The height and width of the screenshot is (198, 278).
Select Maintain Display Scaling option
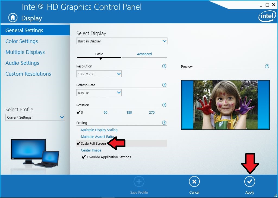click(x=99, y=130)
